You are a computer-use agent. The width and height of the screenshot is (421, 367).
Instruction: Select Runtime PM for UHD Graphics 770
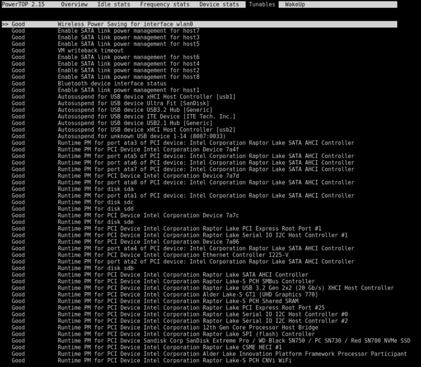coord(164,294)
